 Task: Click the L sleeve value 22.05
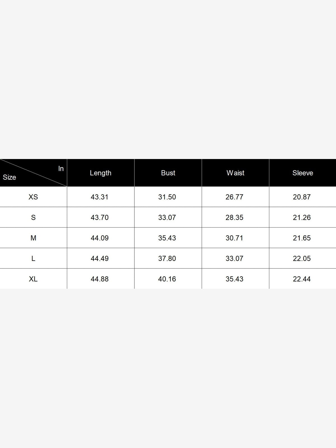[x=302, y=258]
